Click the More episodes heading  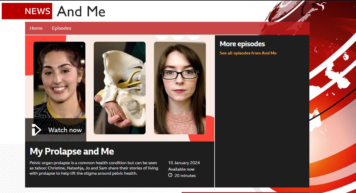tap(242, 44)
